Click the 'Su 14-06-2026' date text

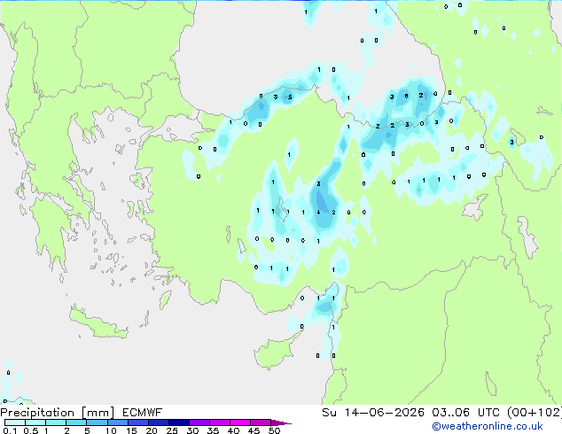pos(373,413)
